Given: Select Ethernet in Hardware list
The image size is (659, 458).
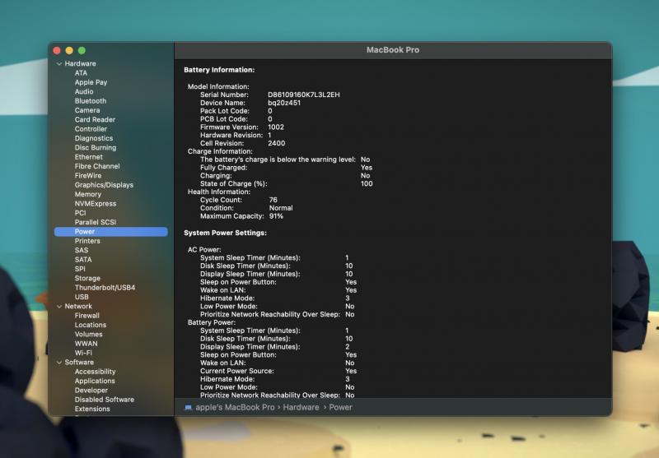Looking at the screenshot, I should click(x=89, y=157).
